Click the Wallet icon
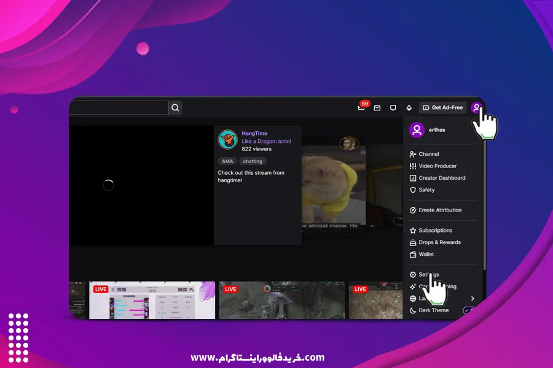Image resolution: width=553 pixels, height=368 pixels. (x=413, y=255)
